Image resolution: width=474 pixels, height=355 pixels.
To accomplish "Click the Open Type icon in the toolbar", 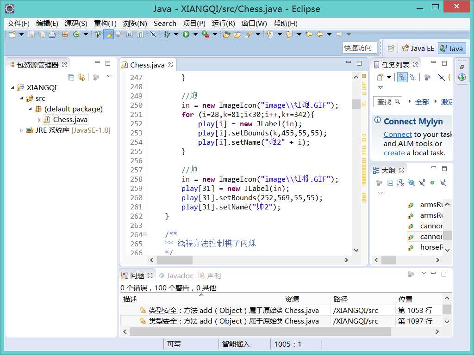I will coord(226,34).
